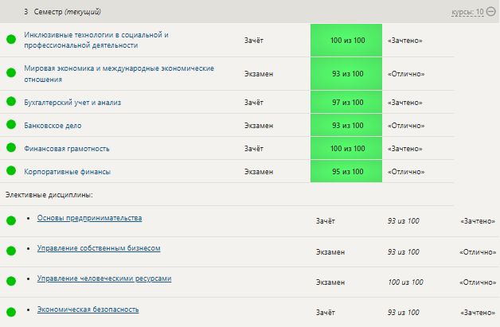
Task: Click green status dot for Управление человеческими ресурсами
Action: coord(11,281)
